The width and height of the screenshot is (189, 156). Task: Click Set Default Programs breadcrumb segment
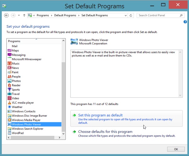point(94,15)
